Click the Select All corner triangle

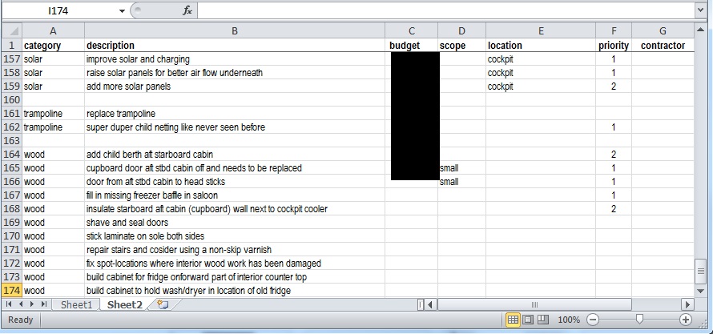point(11,30)
